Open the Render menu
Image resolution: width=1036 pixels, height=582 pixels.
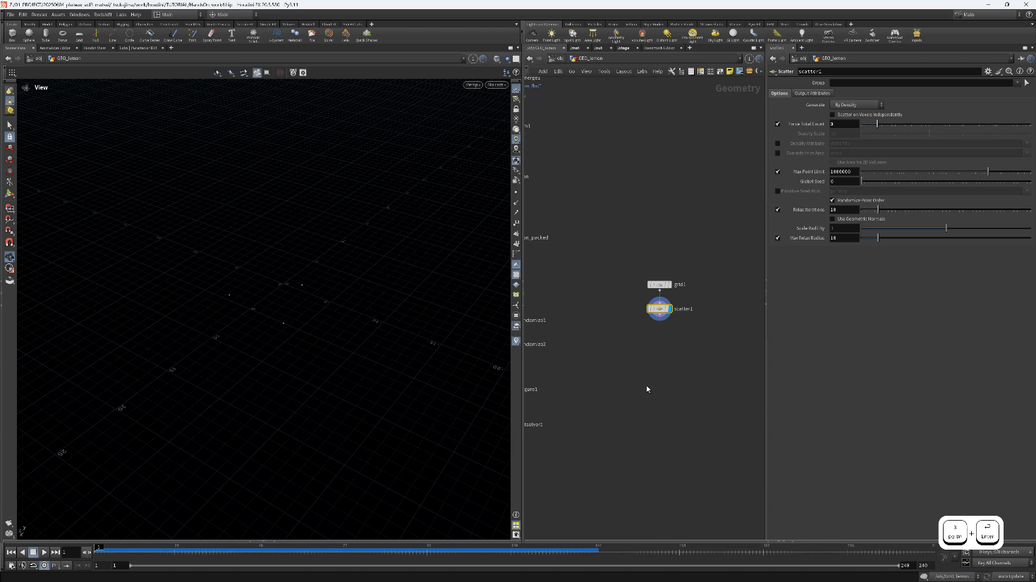[x=39, y=14]
